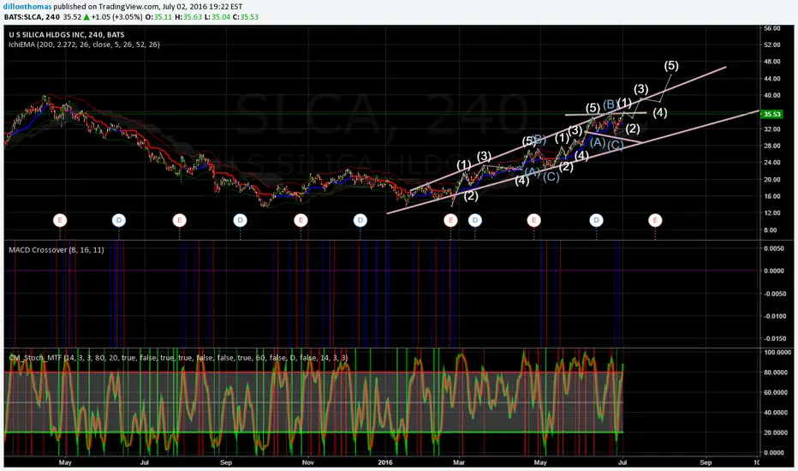The height and width of the screenshot is (471, 798).
Task: Click the 80.0000 stochastic axis label
Action: pyautogui.click(x=777, y=373)
